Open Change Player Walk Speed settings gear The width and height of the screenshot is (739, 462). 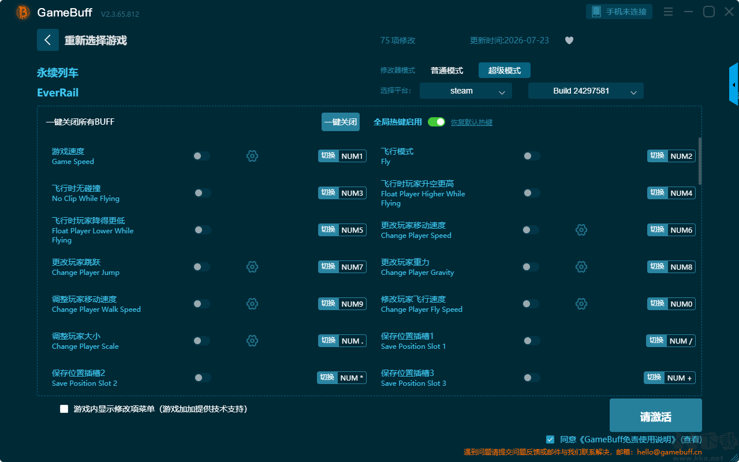pyautogui.click(x=252, y=304)
